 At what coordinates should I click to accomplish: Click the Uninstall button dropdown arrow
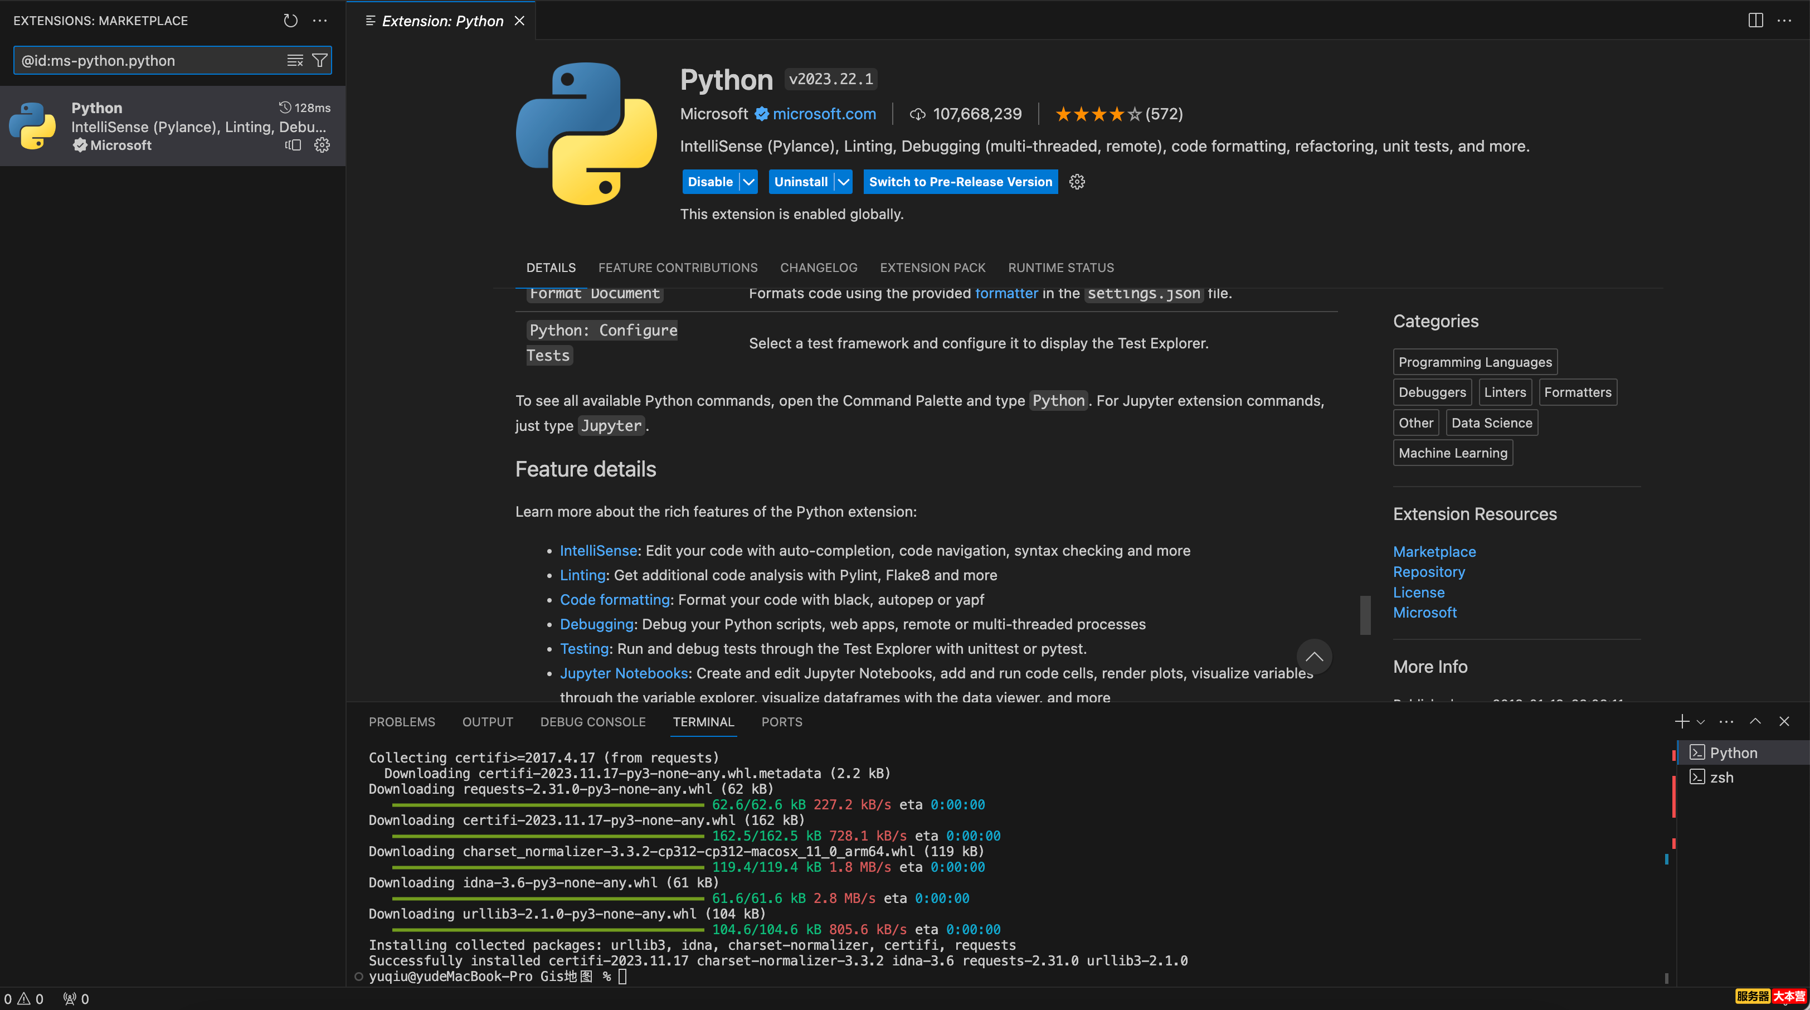click(843, 181)
